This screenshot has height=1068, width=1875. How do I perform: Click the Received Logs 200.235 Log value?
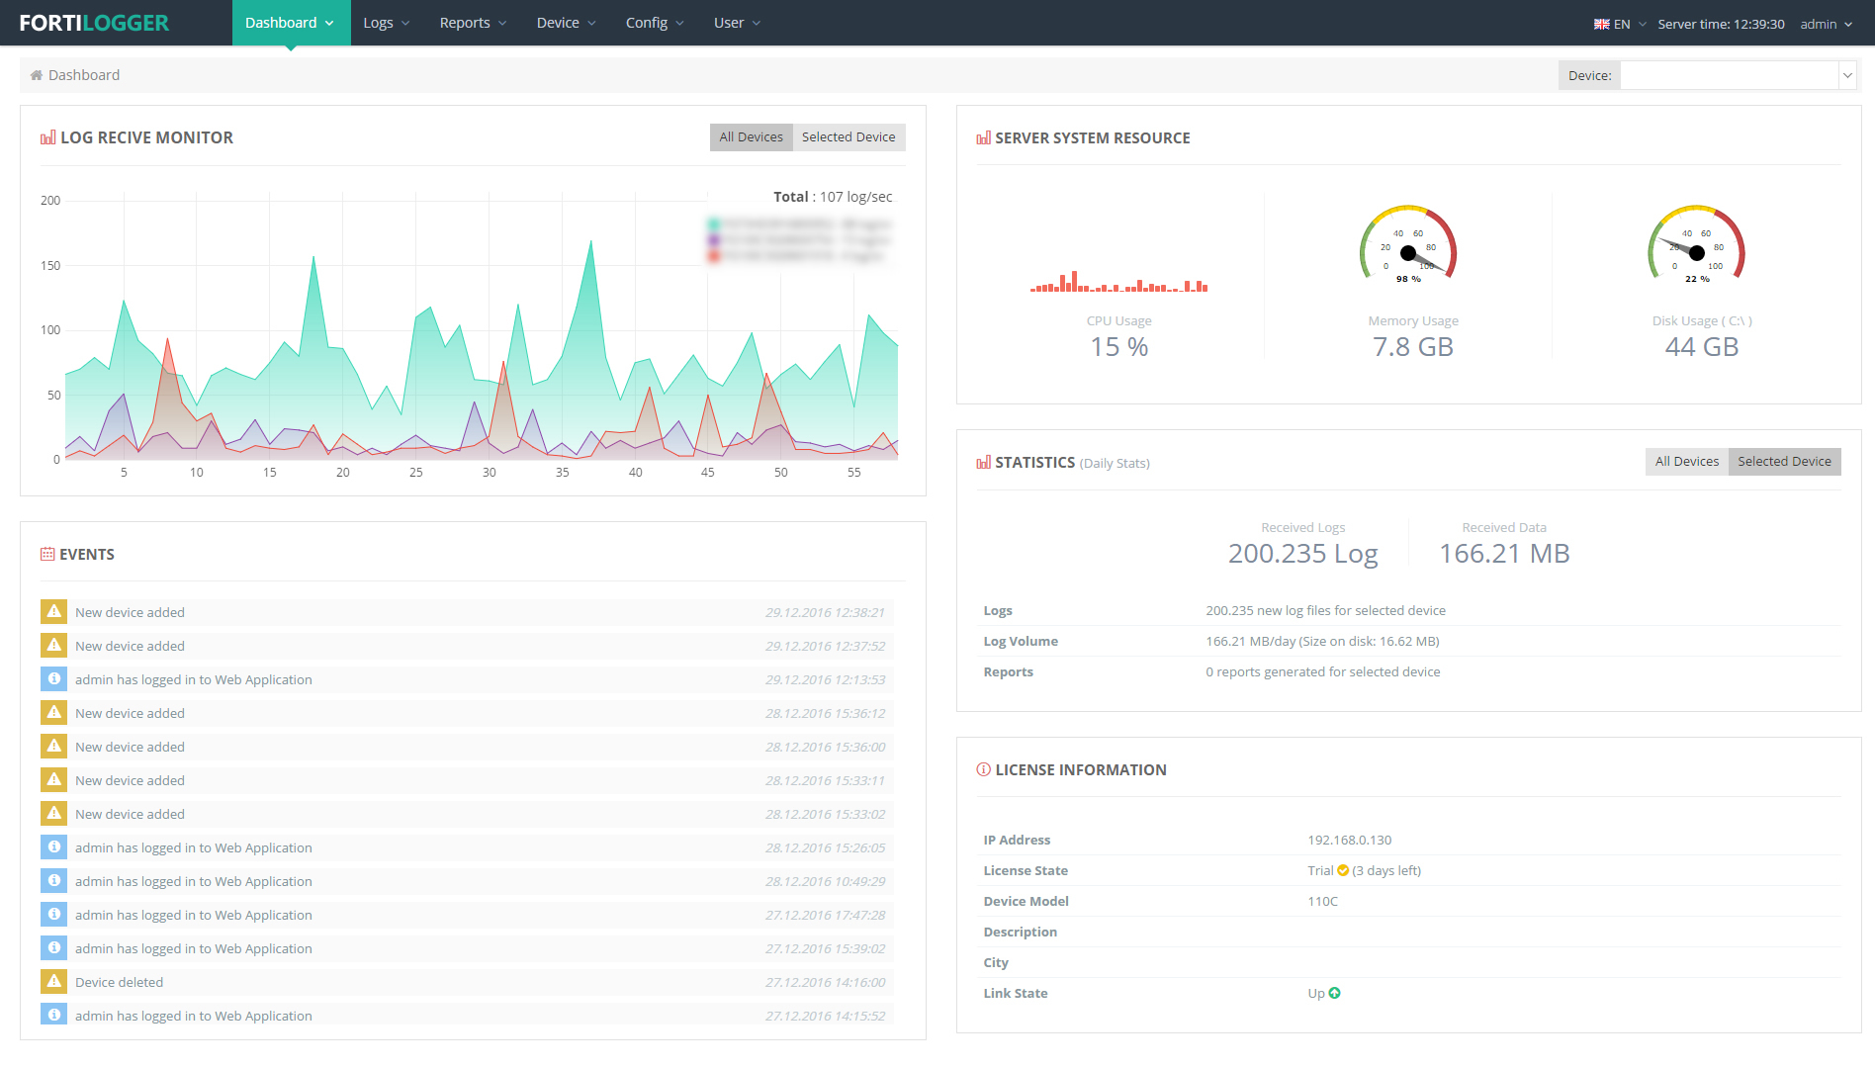(x=1302, y=554)
